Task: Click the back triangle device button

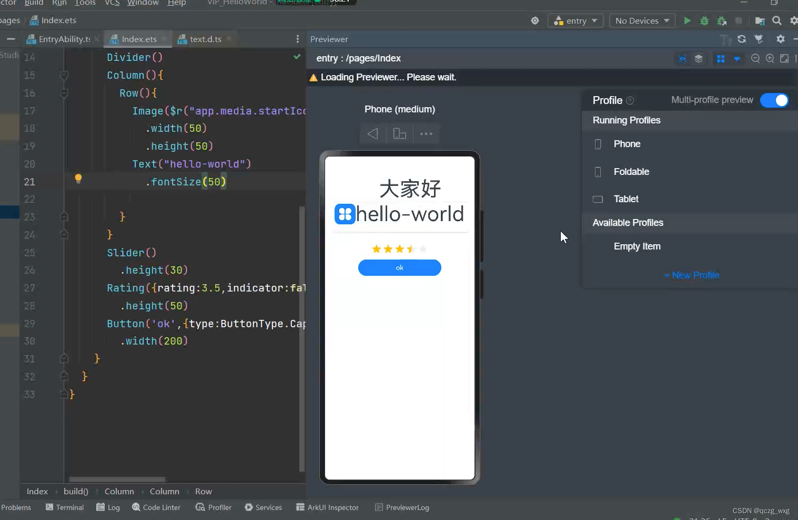Action: (x=373, y=133)
